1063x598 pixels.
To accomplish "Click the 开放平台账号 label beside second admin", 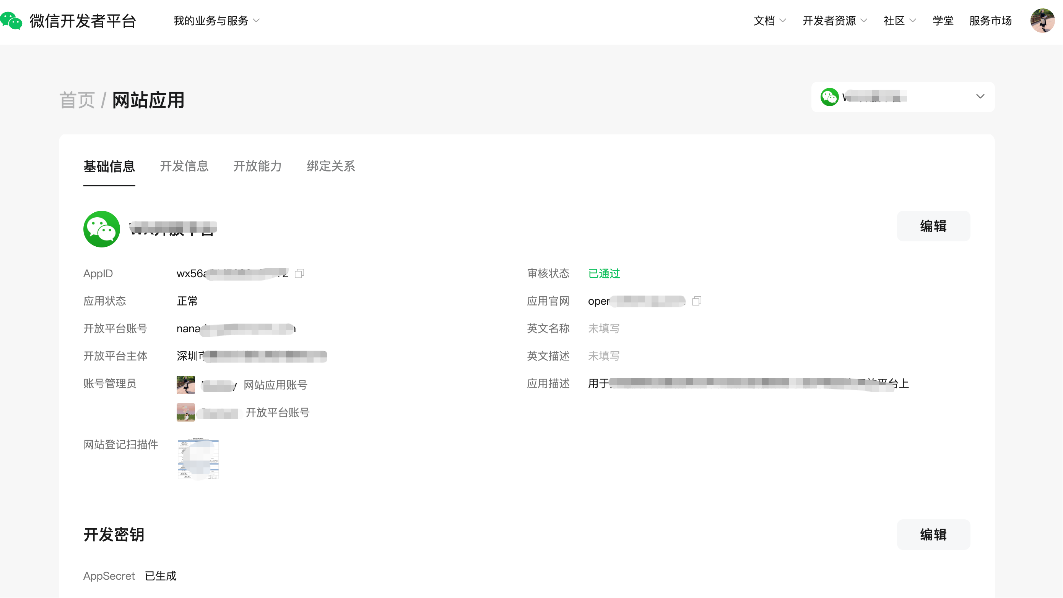I will 278,413.
